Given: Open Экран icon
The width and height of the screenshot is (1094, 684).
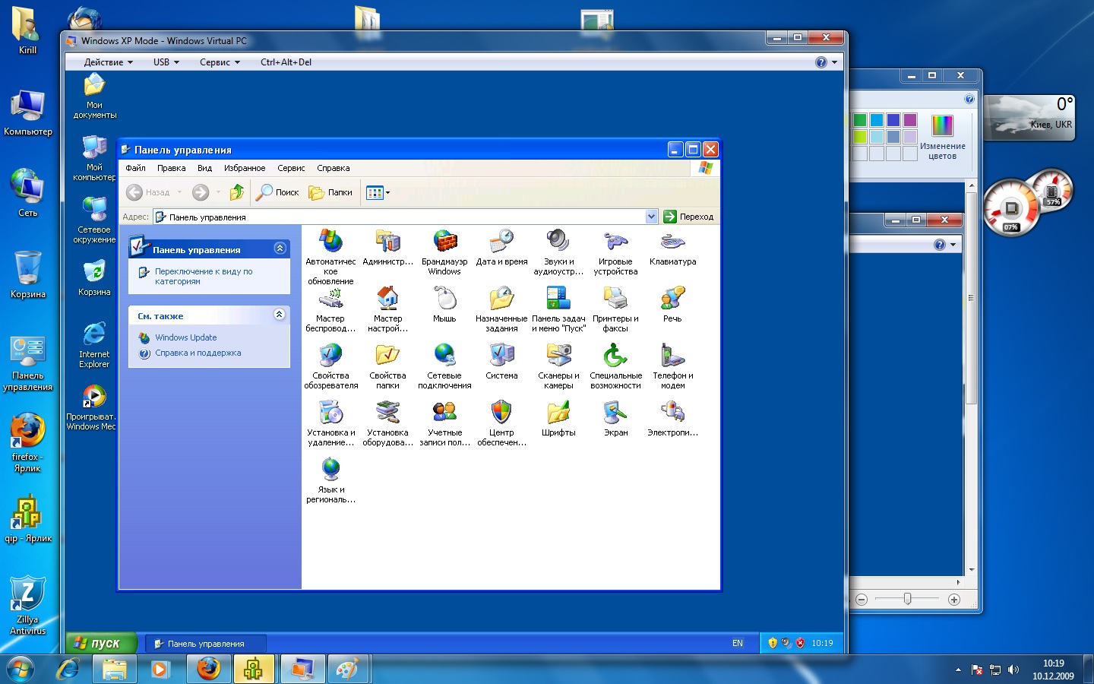Looking at the screenshot, I should 615,419.
